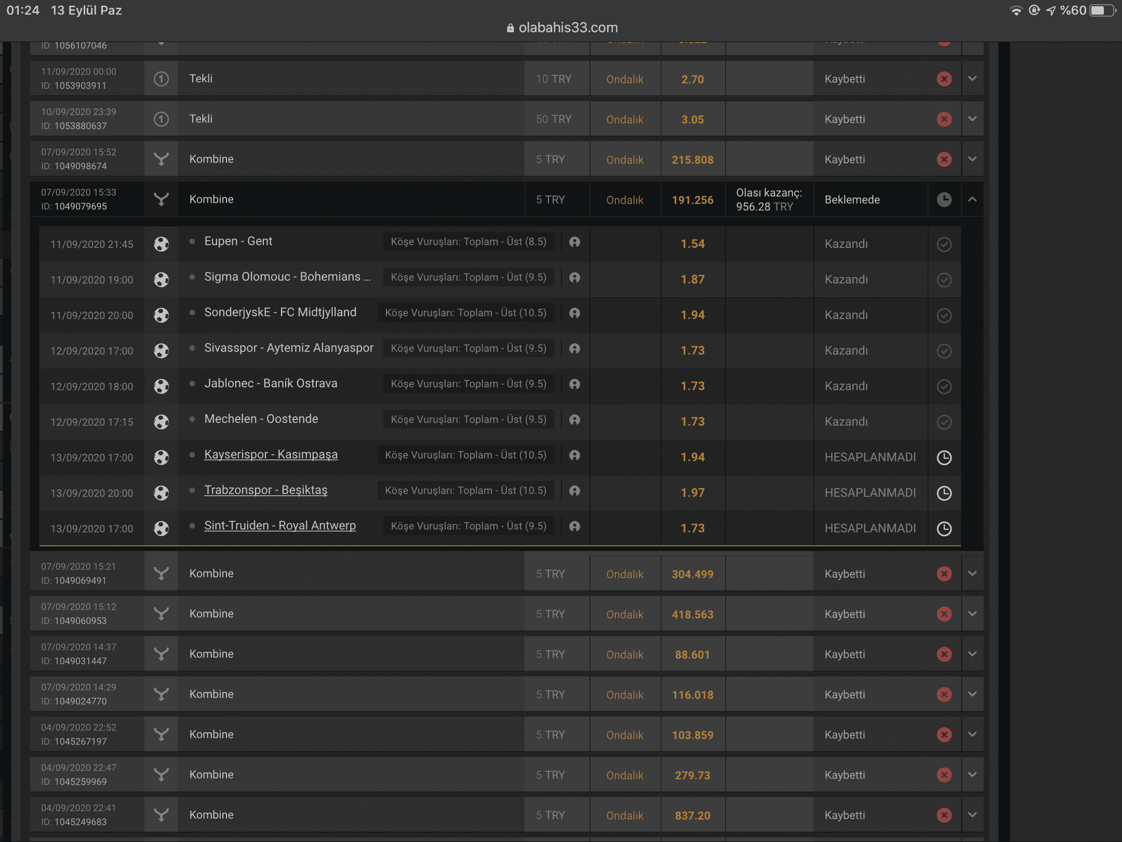
Task: Click the soccer ball icon for Trabzonspor - Beşiktaş
Action: coord(162,493)
